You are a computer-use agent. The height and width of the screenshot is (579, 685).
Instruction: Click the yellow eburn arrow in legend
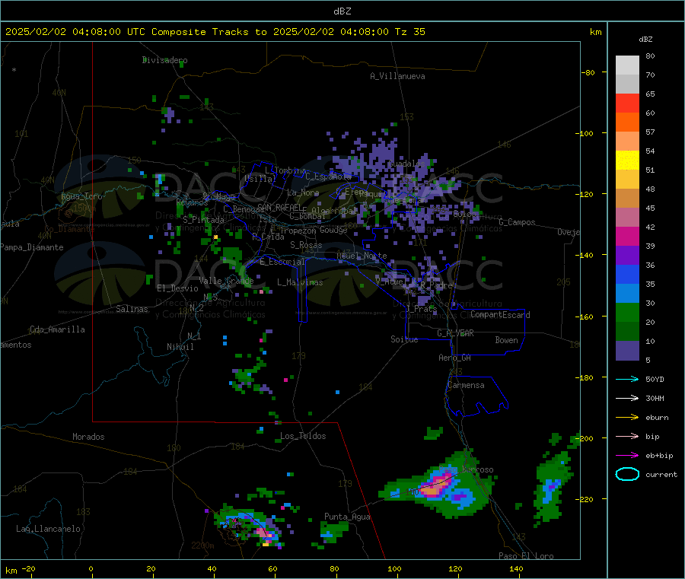(x=627, y=418)
